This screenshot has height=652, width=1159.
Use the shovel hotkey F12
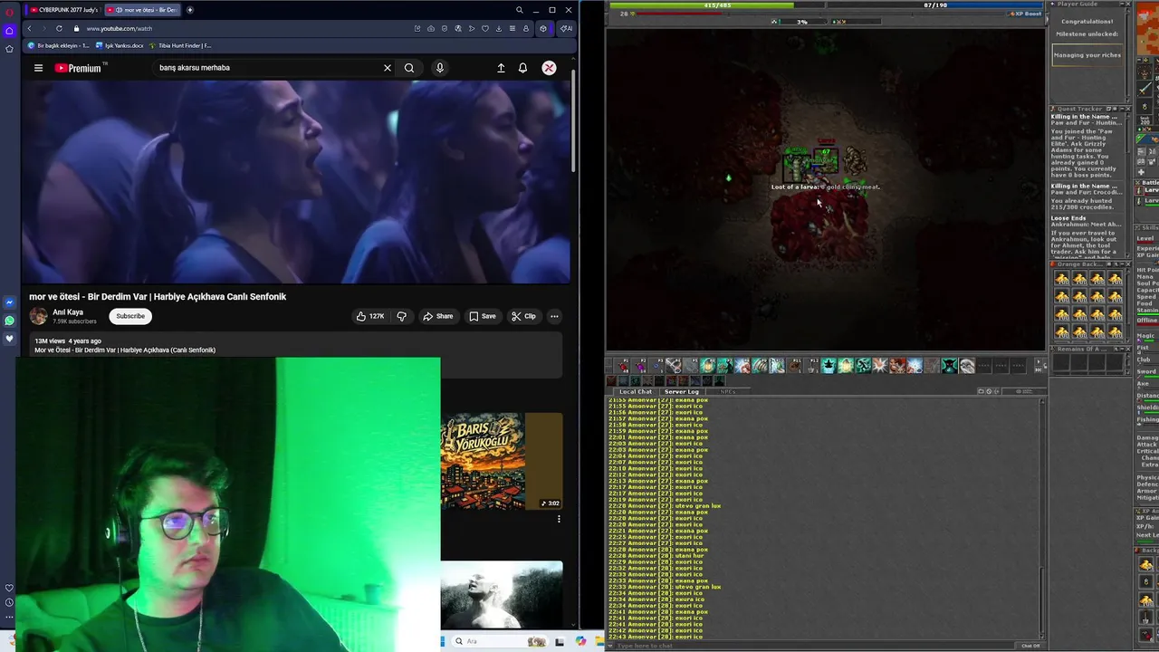[813, 365]
